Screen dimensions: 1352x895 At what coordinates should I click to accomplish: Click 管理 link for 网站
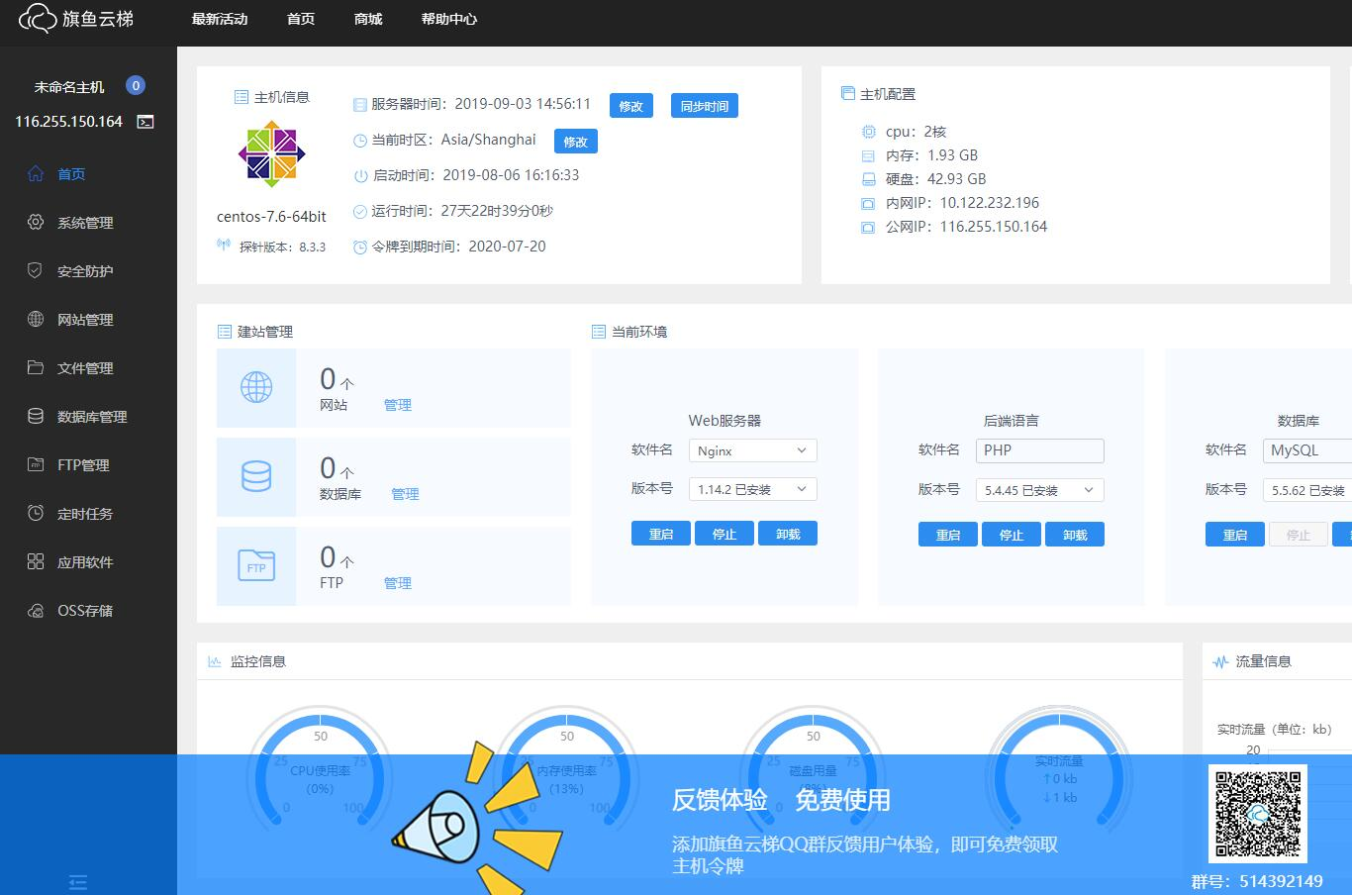pos(398,405)
